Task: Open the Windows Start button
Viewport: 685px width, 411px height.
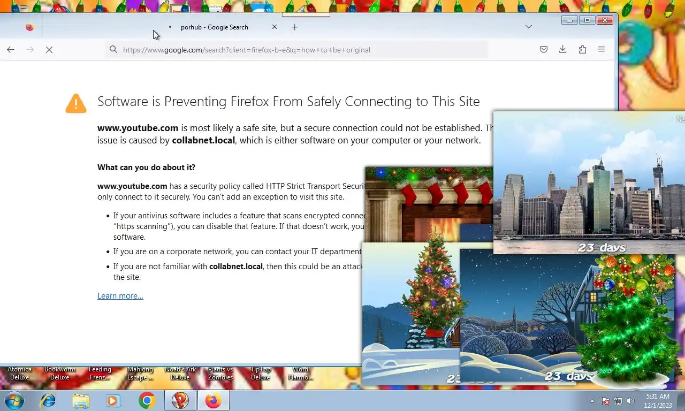Action: click(13, 400)
